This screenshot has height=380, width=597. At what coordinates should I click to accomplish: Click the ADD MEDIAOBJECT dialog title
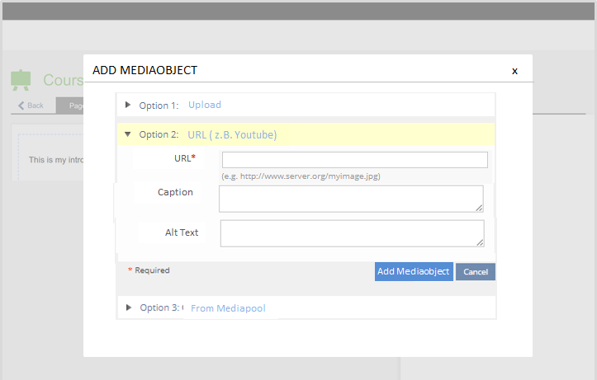[x=145, y=70]
